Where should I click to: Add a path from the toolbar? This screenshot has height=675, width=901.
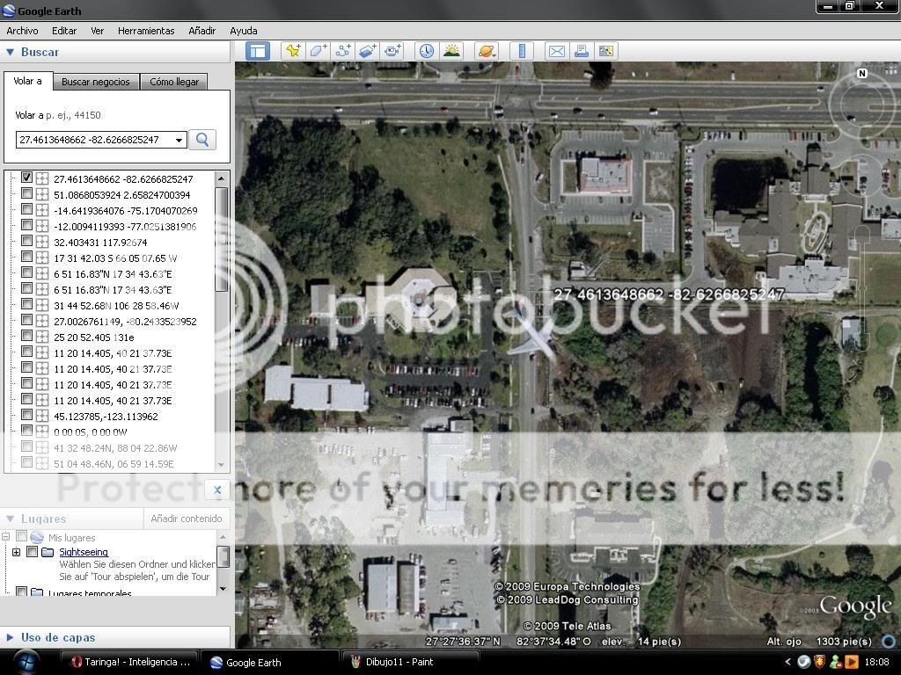[x=342, y=51]
